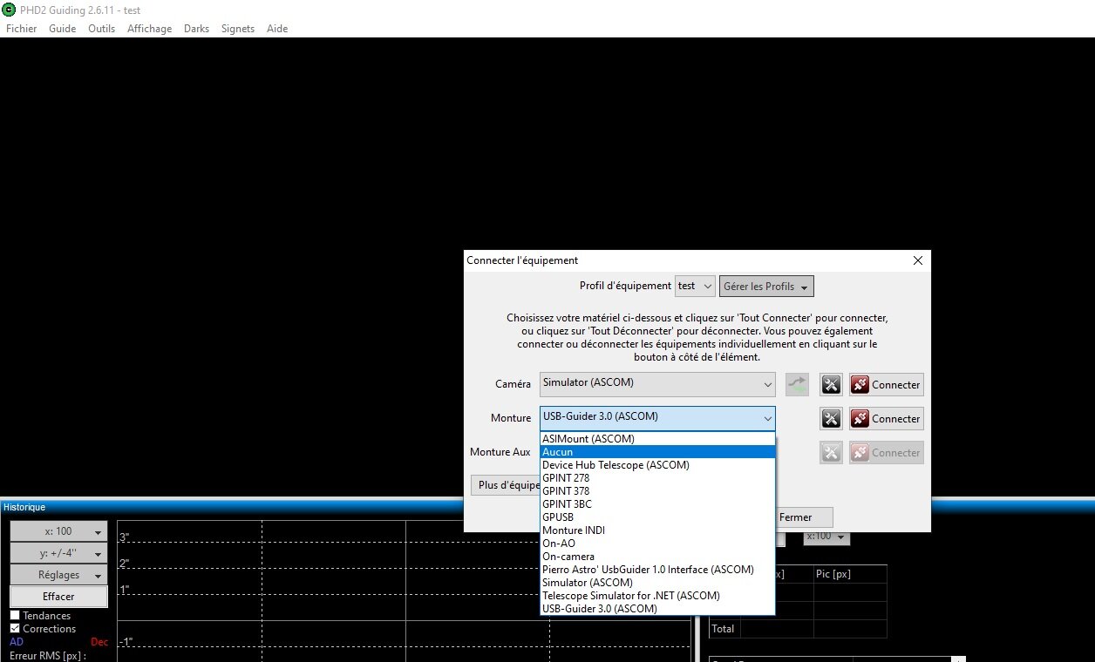
Task: Close the Connecter l'équipement dialog
Action: click(917, 260)
